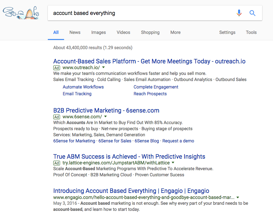This screenshot has width=273, height=219.
Task: Click the microphone voice search icon
Action: (x=239, y=13)
